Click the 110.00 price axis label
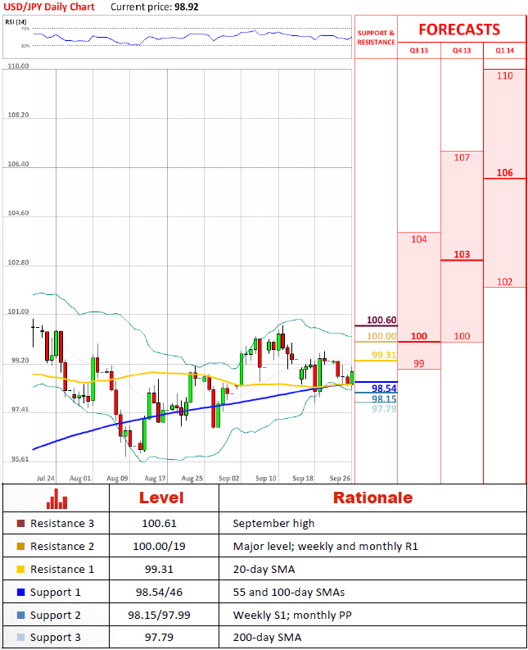The height and width of the screenshot is (650, 528). click(x=18, y=66)
